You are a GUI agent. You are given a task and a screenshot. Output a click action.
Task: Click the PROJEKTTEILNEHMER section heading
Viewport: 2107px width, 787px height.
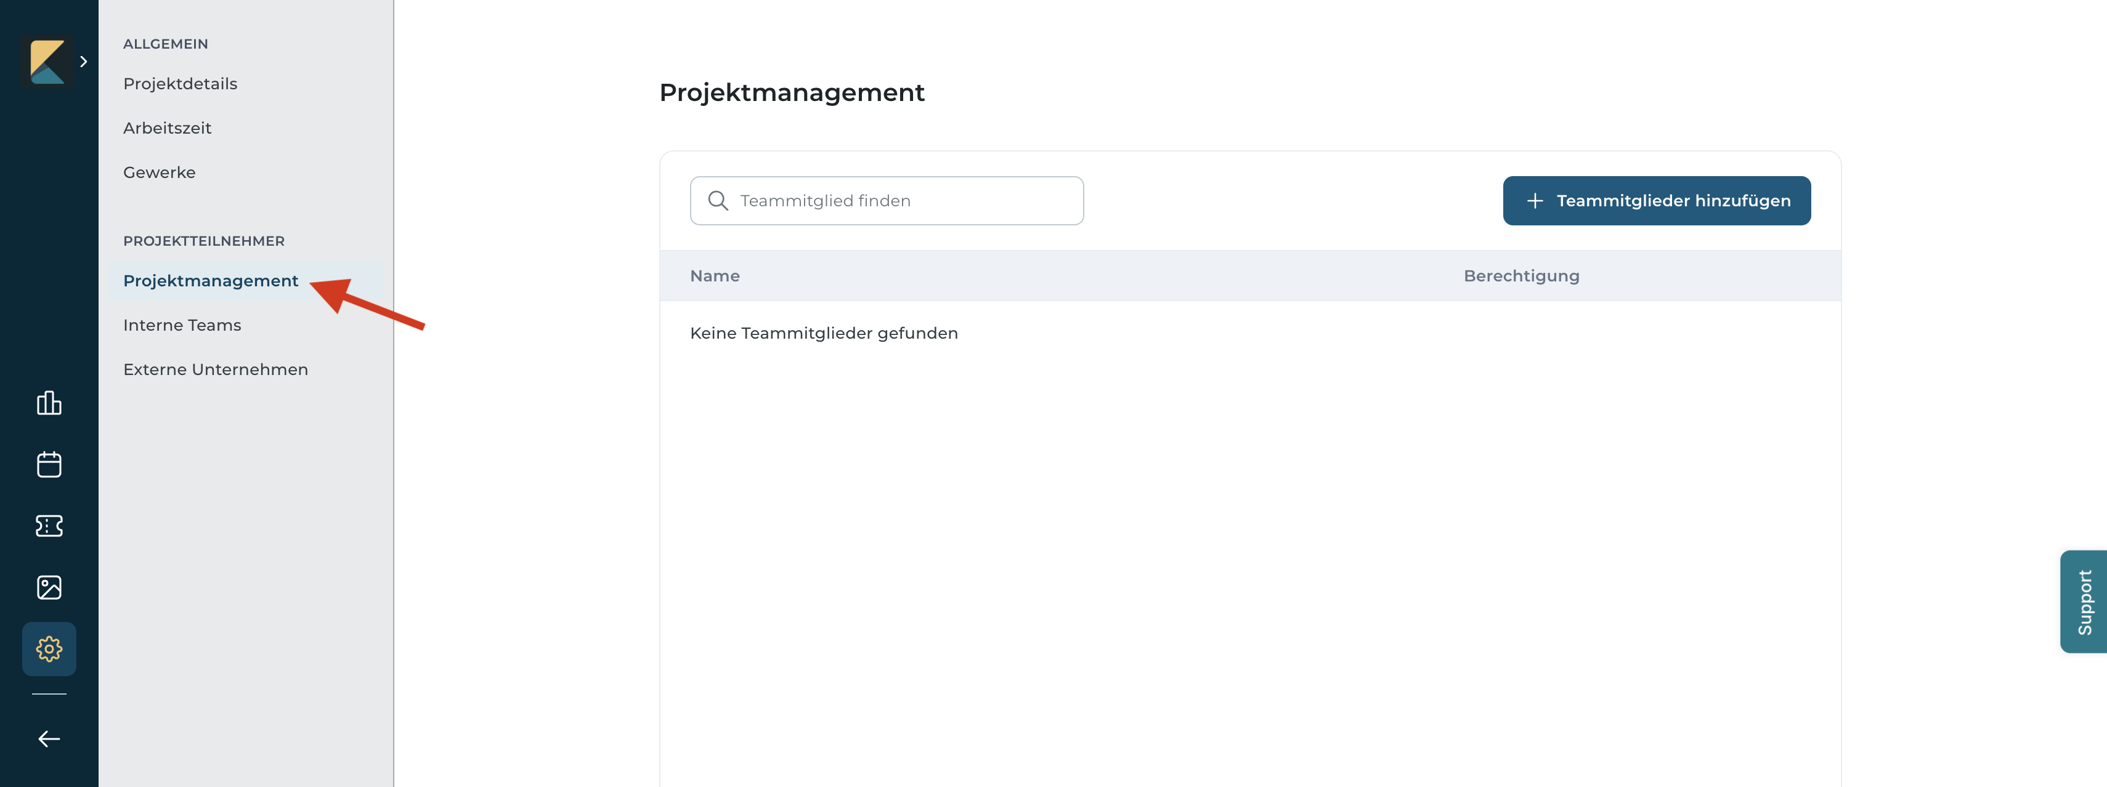[x=204, y=241]
